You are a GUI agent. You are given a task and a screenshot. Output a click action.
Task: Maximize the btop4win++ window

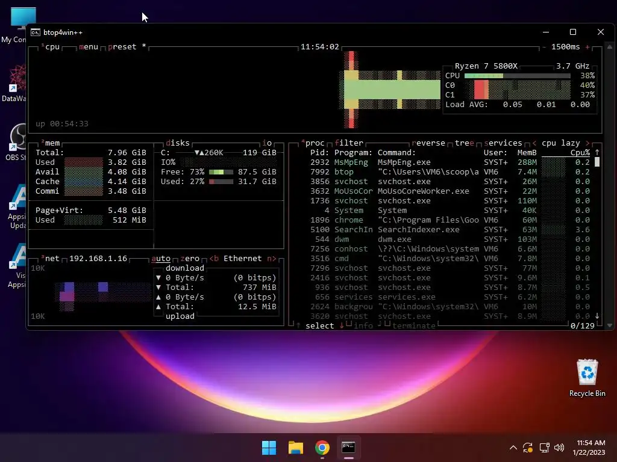click(573, 32)
